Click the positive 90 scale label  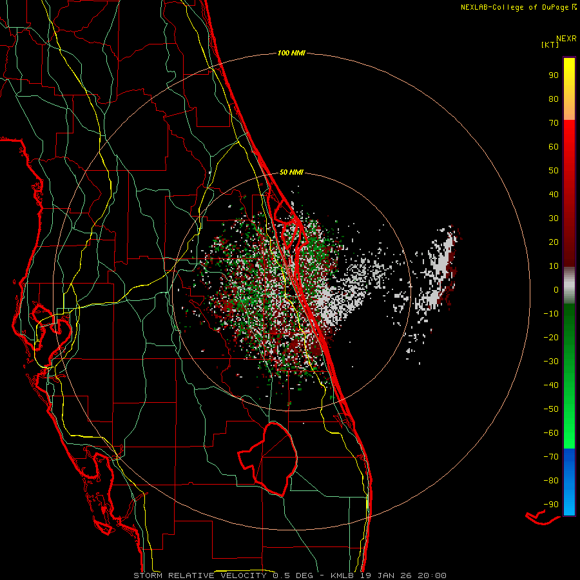coord(554,75)
